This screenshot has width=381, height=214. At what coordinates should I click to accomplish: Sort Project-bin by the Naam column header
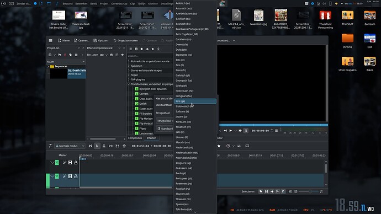click(66, 62)
